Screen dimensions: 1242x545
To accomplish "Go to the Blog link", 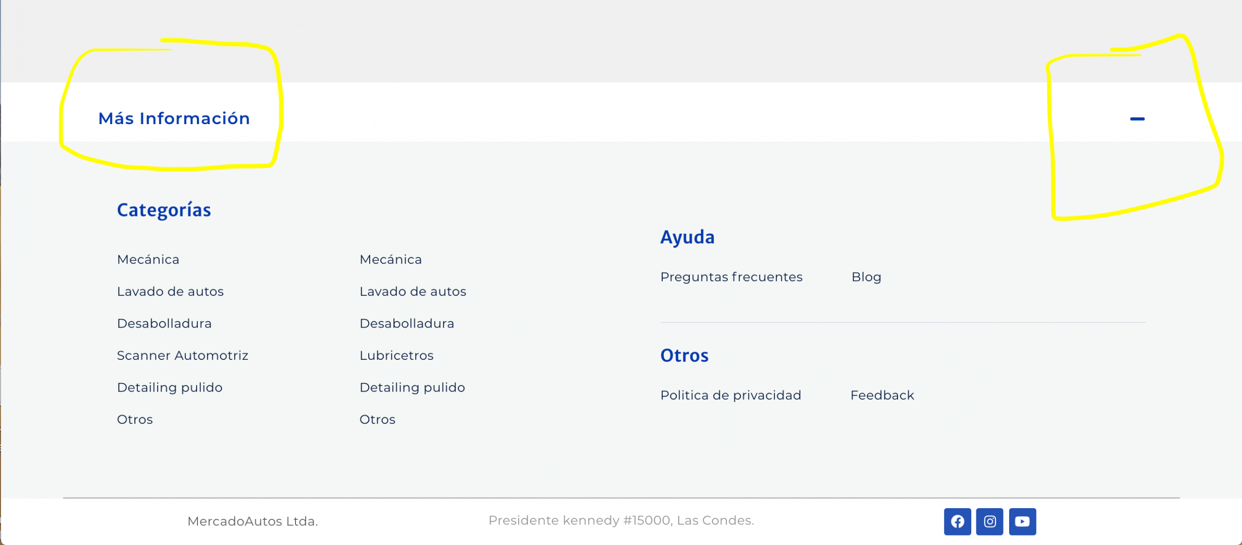I will click(x=866, y=277).
